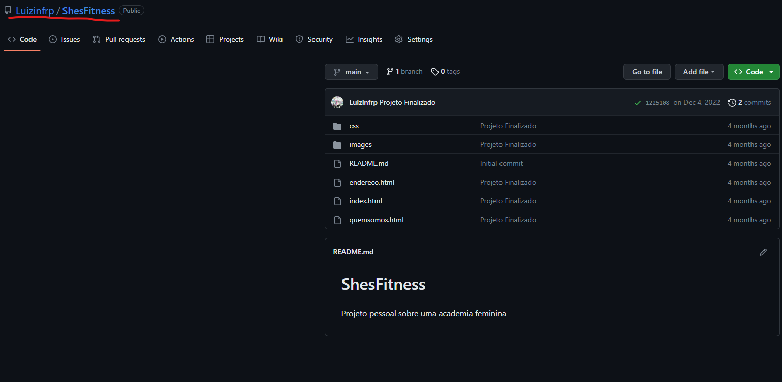782x382 pixels.
Task: Open images row's Projeto Finalizado commit message
Action: pyautogui.click(x=508, y=144)
